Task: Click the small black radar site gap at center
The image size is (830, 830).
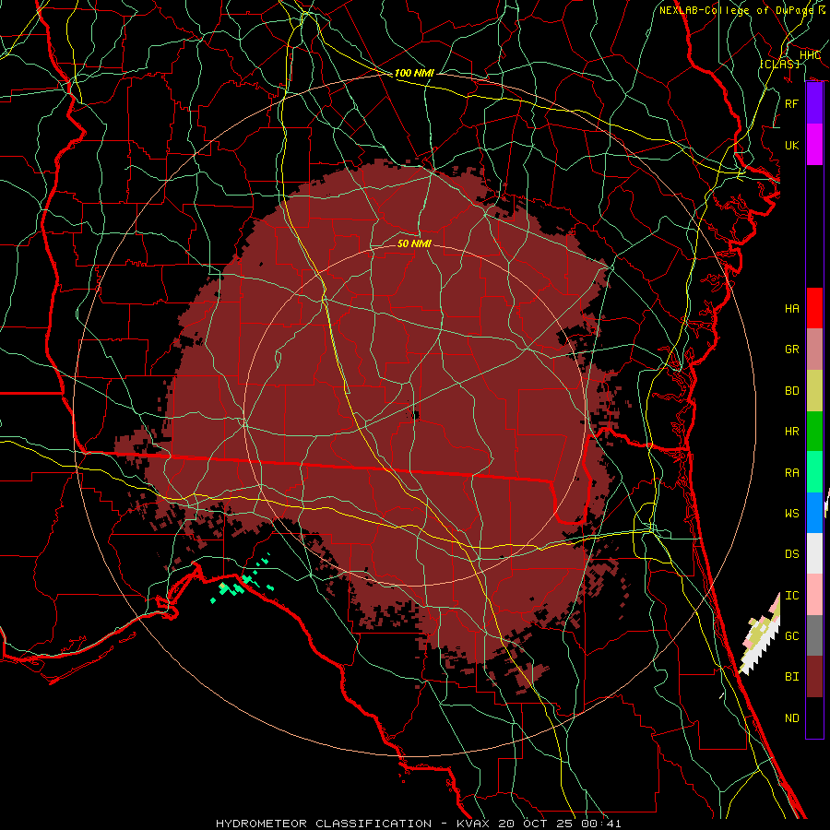Action: [x=416, y=414]
